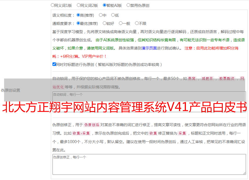Click the 伪原创设置 label
Viewport: 249px width, 180px height.
[x=11, y=90]
